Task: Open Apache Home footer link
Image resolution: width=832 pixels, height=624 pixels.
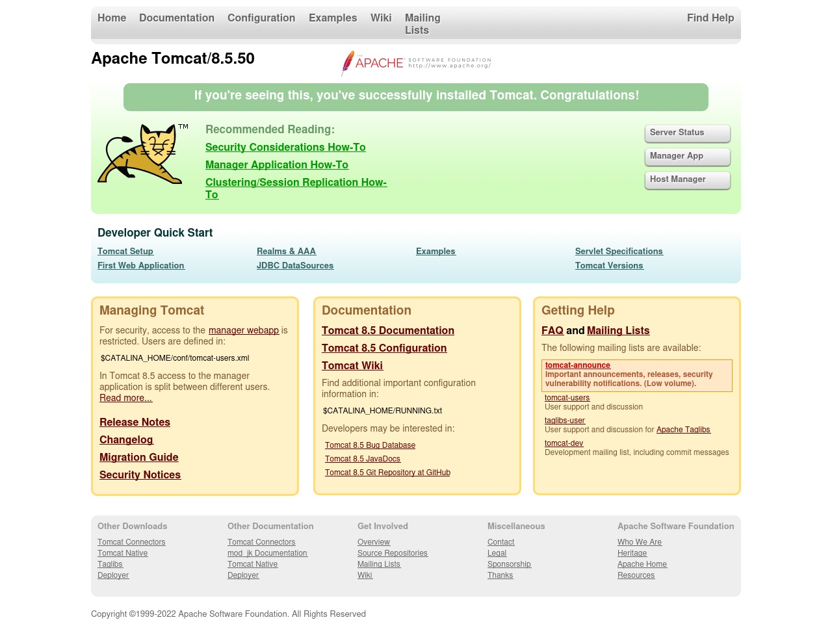Action: tap(642, 564)
